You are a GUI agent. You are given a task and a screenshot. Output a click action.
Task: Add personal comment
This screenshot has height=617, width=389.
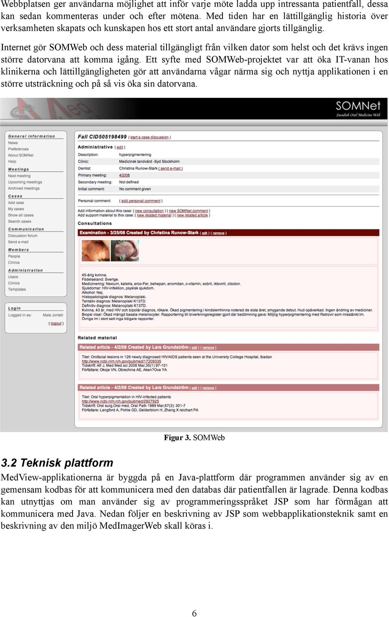coord(141,201)
